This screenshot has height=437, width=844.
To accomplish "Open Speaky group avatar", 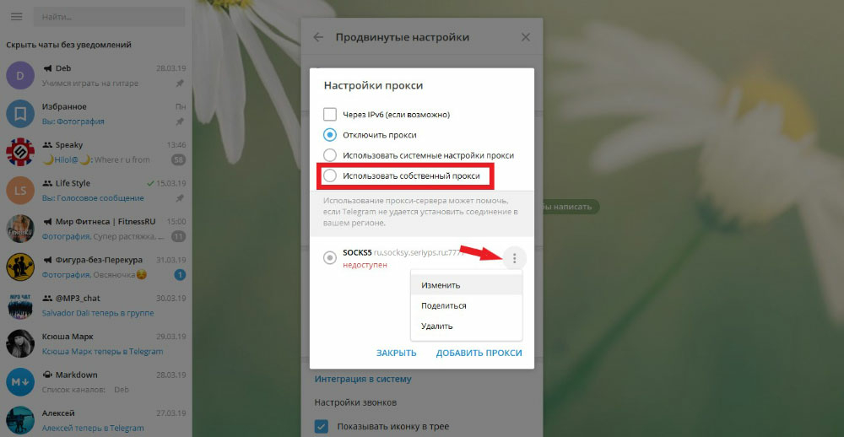I will (x=20, y=153).
